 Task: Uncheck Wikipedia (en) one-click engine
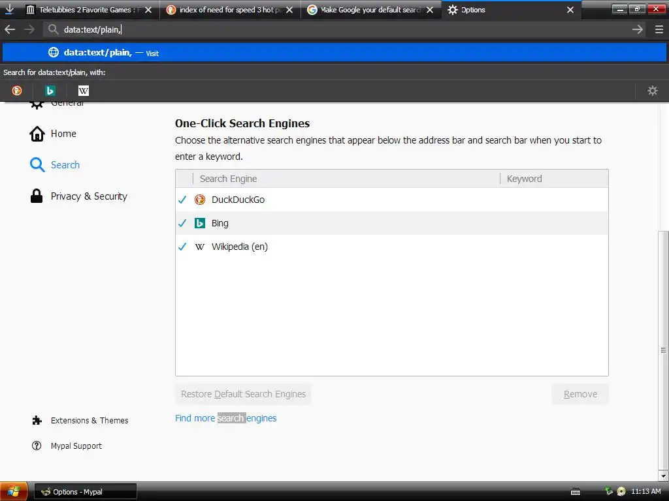tap(182, 247)
